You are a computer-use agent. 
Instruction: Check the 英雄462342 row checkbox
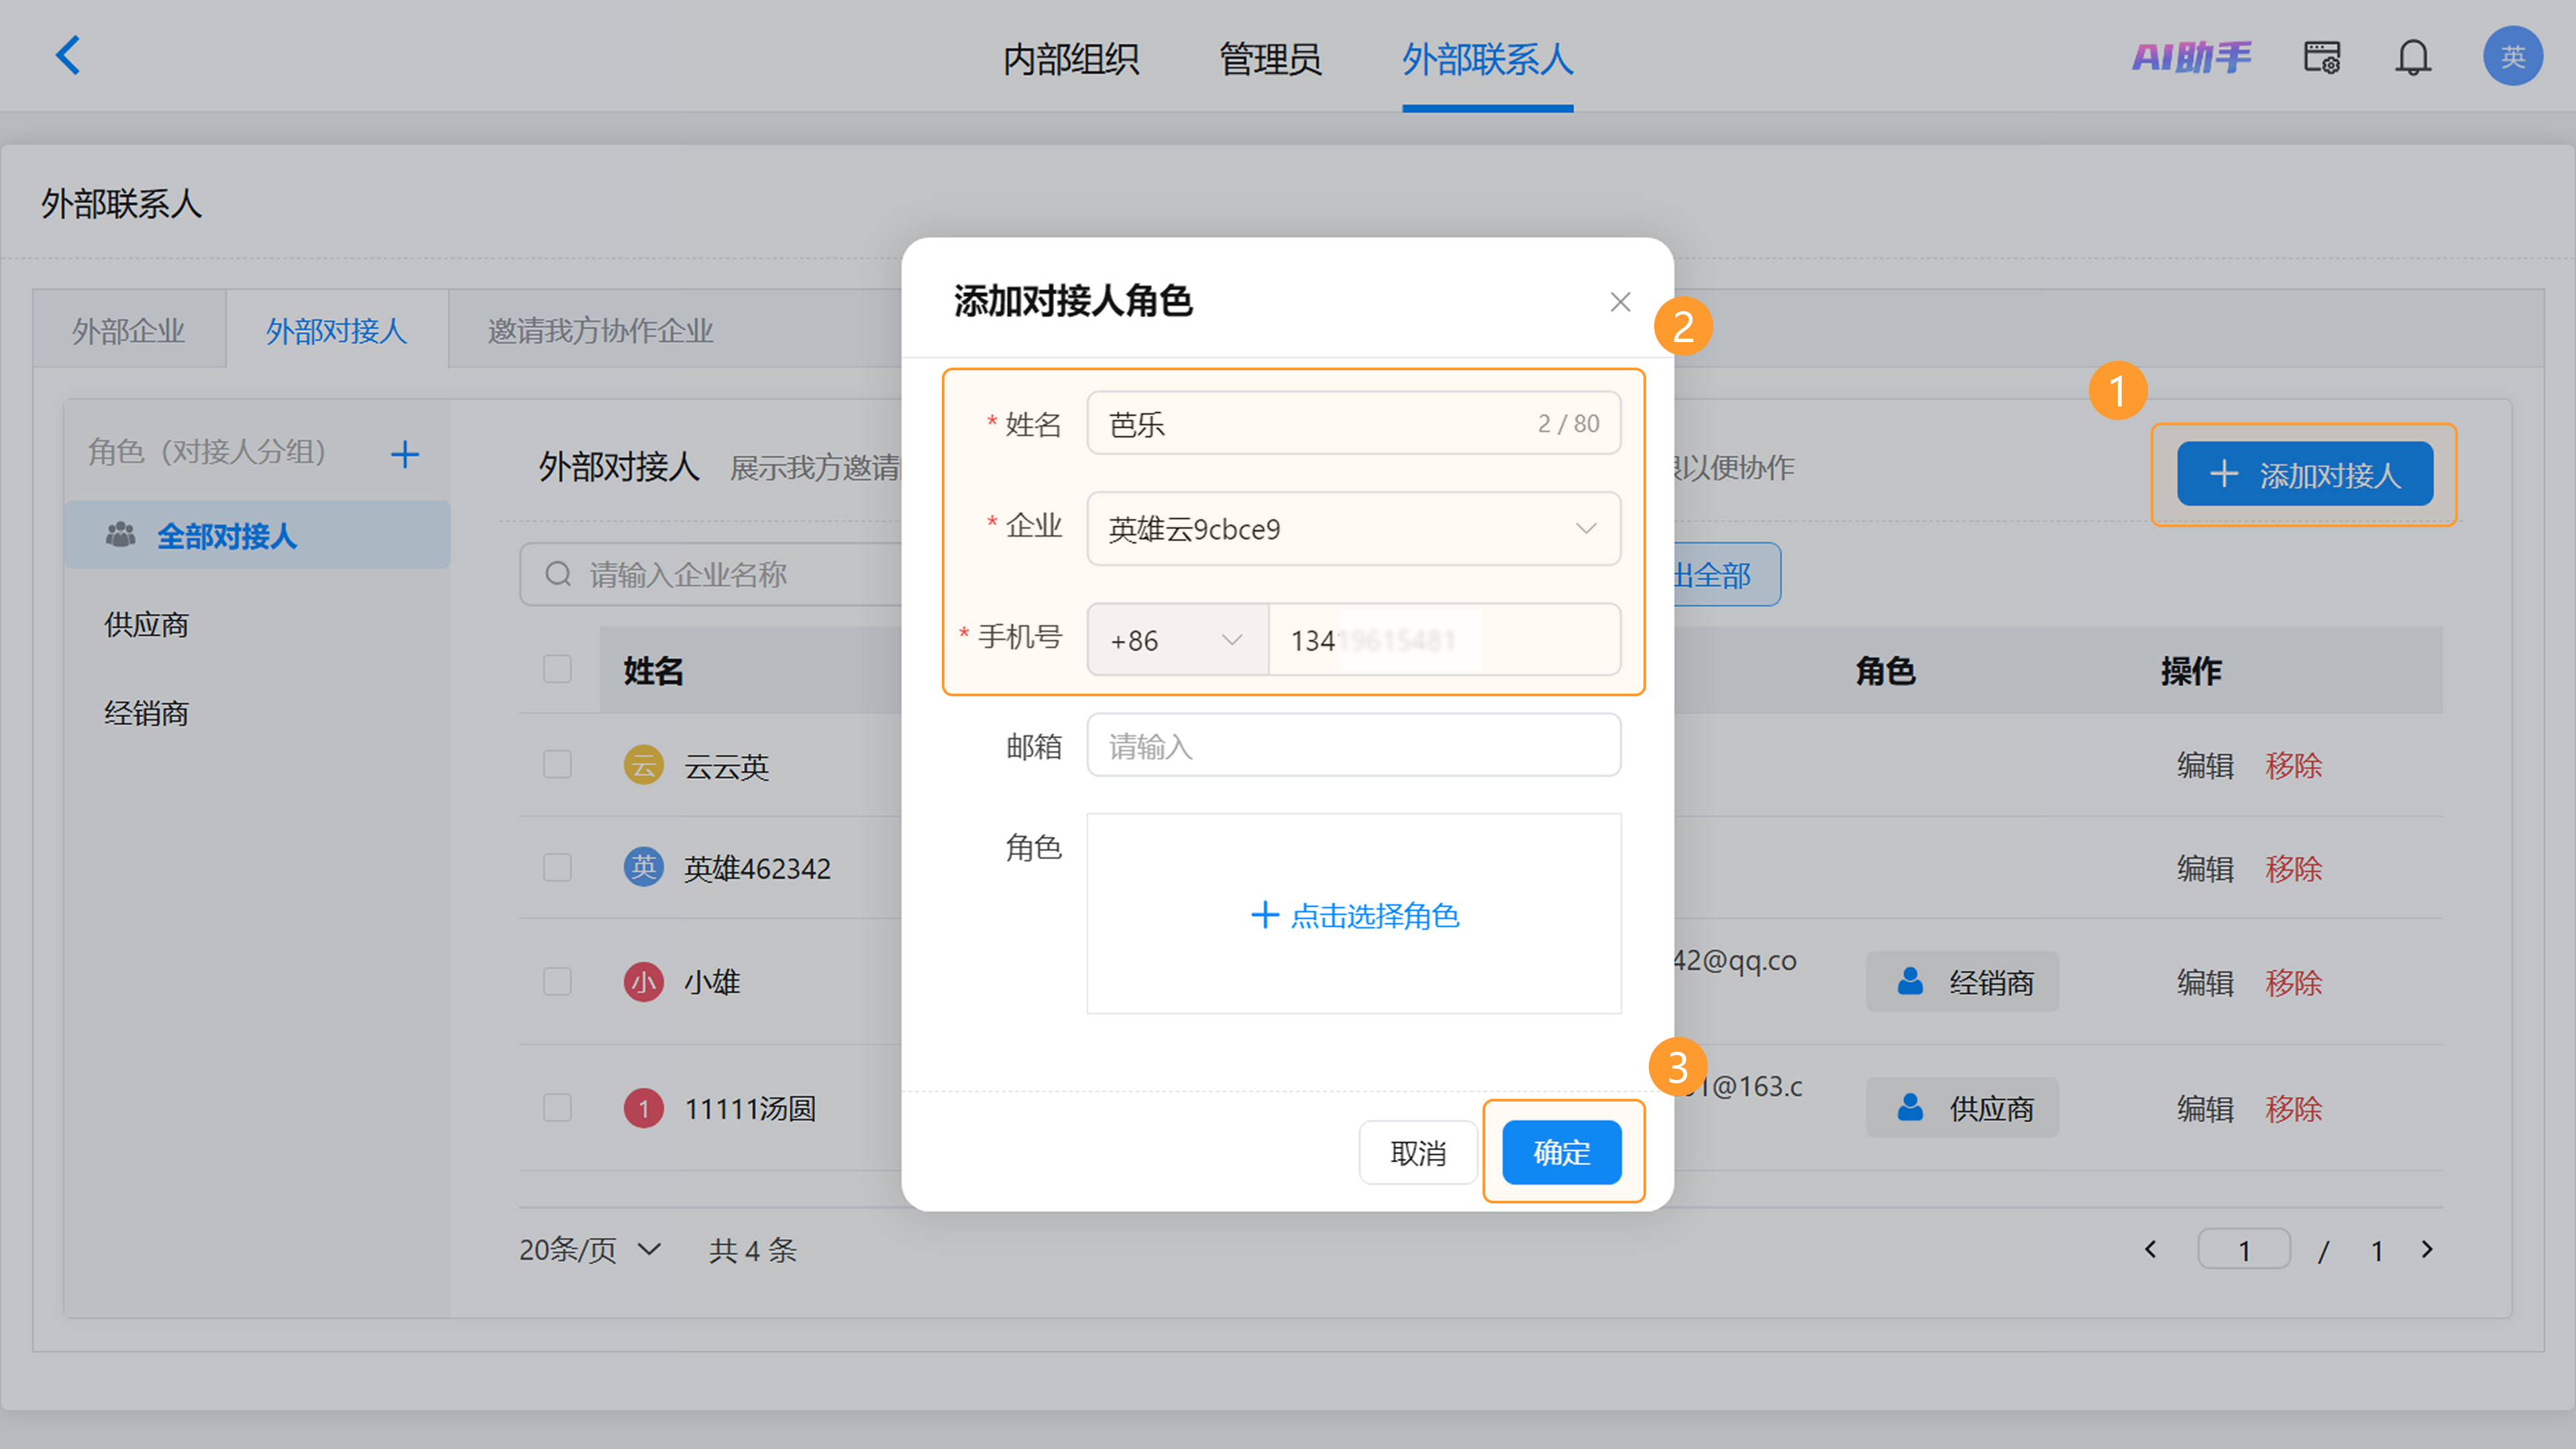[x=557, y=867]
